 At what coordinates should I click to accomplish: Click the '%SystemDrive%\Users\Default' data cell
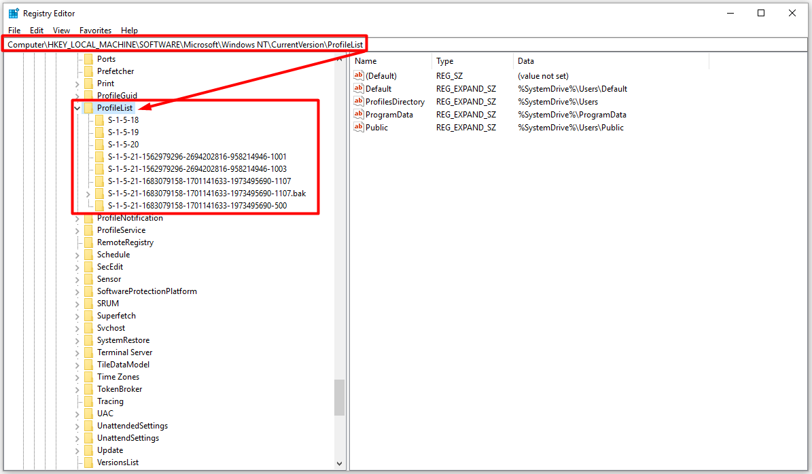(572, 88)
